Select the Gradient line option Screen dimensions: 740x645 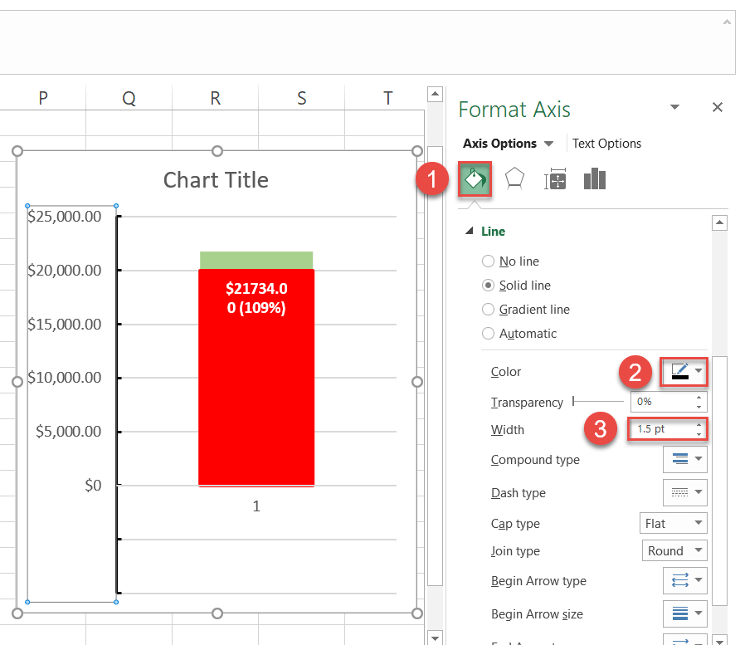click(x=489, y=310)
